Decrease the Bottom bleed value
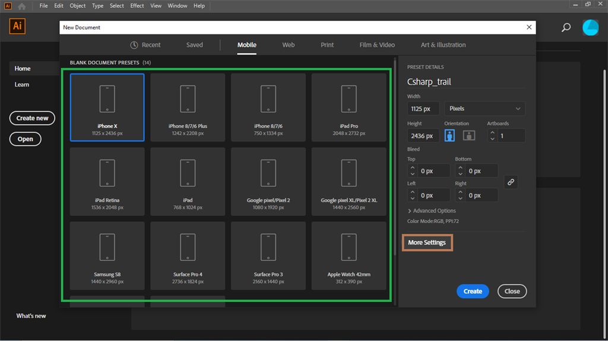Screen dimensions: 608x341 pos(460,174)
